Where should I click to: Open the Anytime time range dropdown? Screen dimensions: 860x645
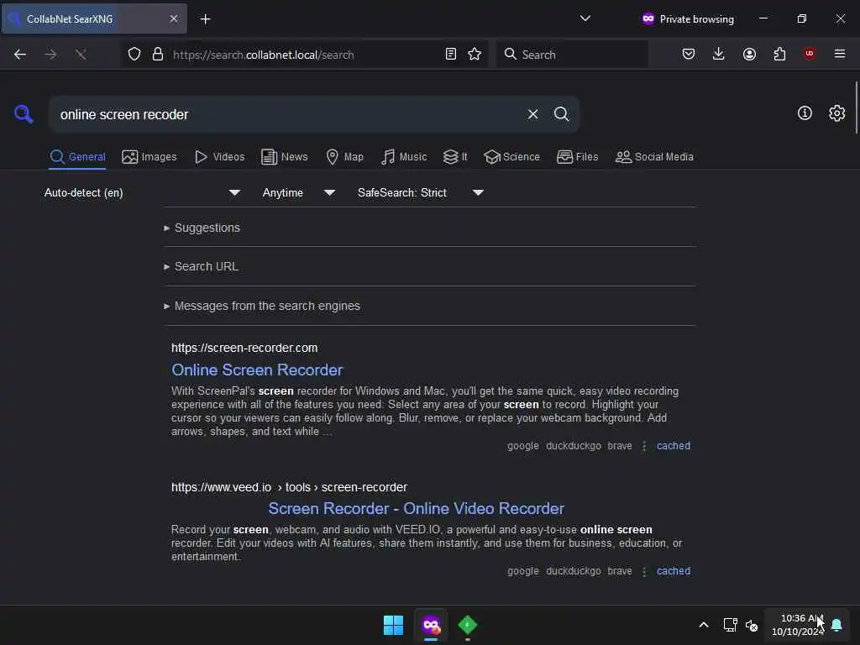298,192
